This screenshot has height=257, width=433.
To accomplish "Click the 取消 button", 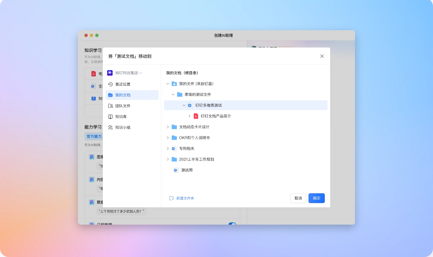I will [298, 198].
